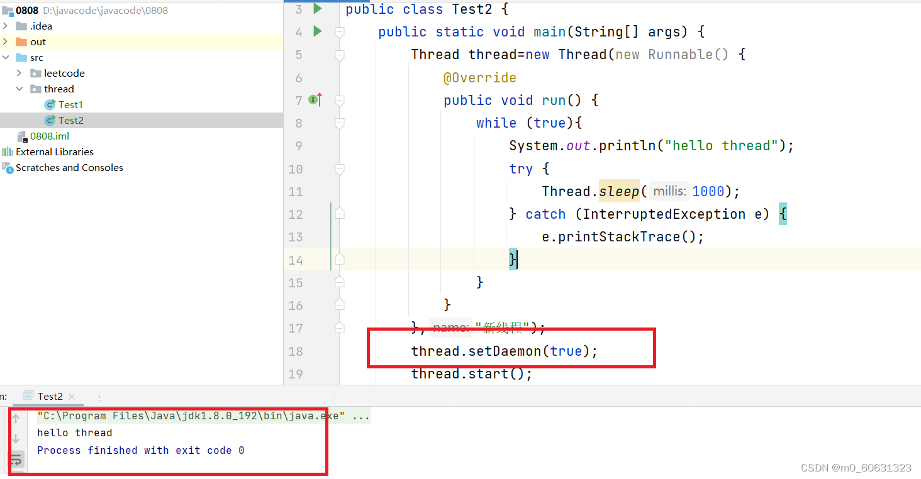
Task: Select 0808.iml file in project tree
Action: 50,136
